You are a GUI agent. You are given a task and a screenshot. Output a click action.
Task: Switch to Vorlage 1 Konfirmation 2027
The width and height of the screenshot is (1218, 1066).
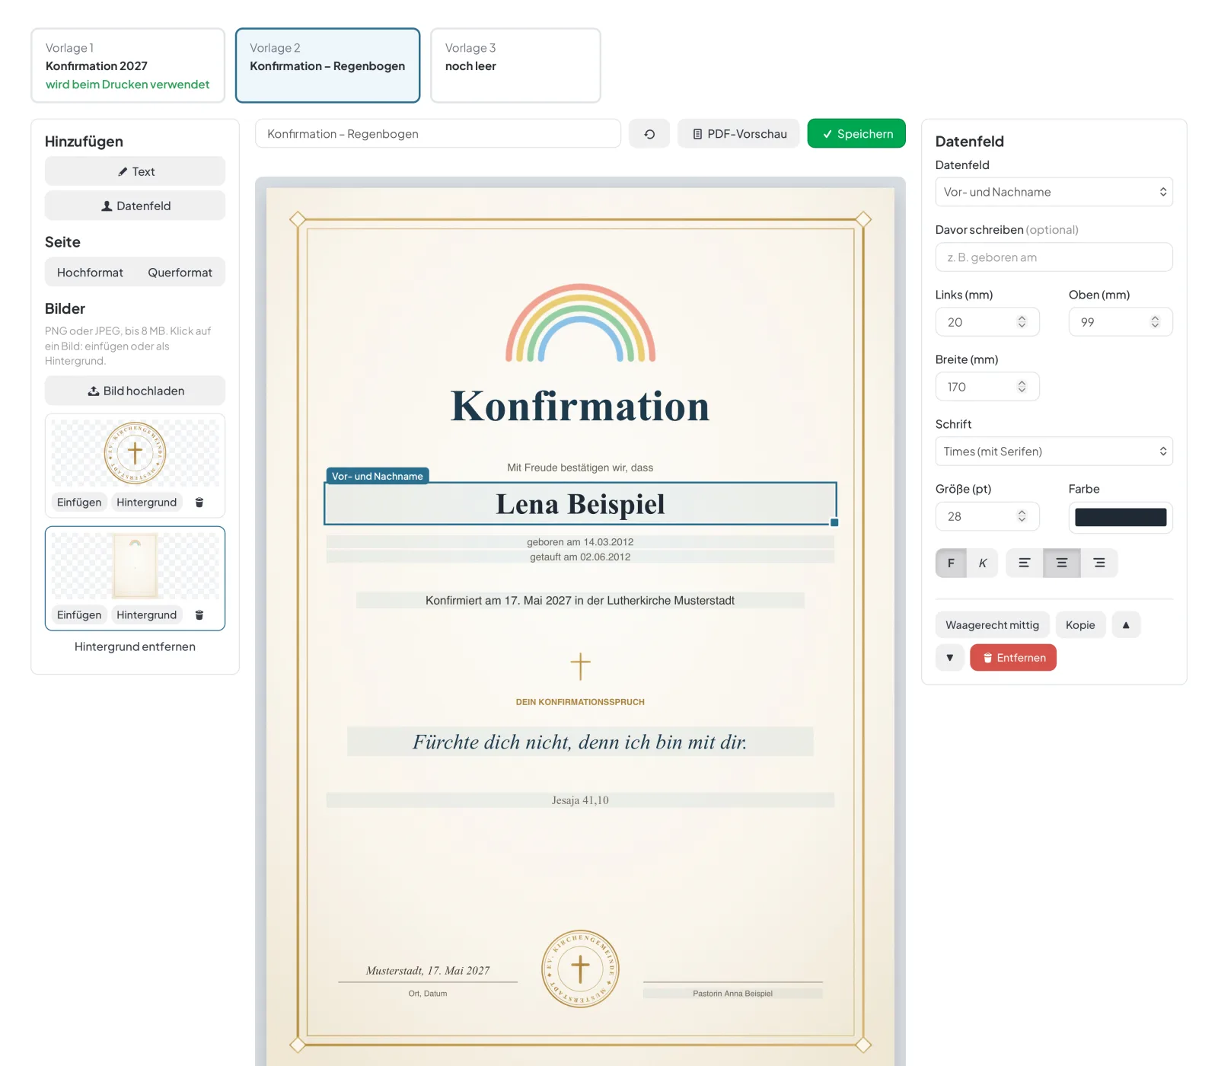click(128, 65)
